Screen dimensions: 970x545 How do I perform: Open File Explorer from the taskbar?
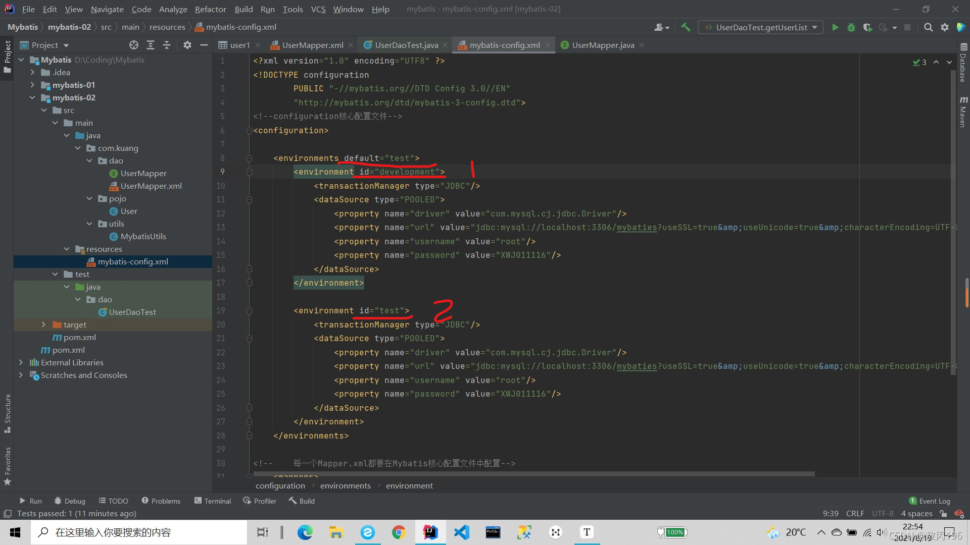click(x=336, y=532)
